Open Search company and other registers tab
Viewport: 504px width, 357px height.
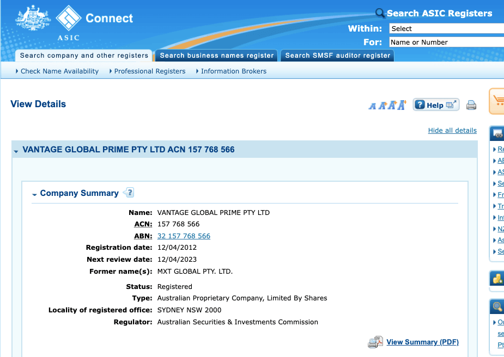pyautogui.click(x=84, y=56)
